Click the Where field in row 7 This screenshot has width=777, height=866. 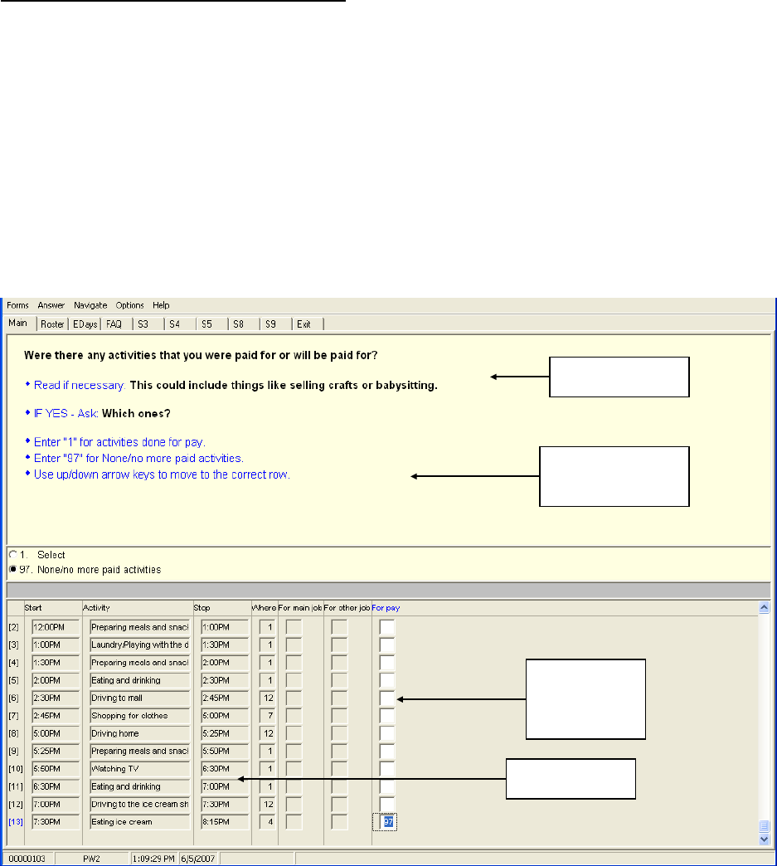pos(267,716)
